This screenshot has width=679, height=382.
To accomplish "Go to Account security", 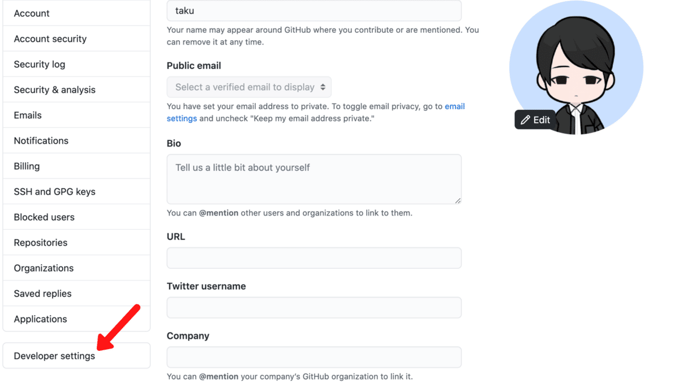I will pyautogui.click(x=50, y=38).
